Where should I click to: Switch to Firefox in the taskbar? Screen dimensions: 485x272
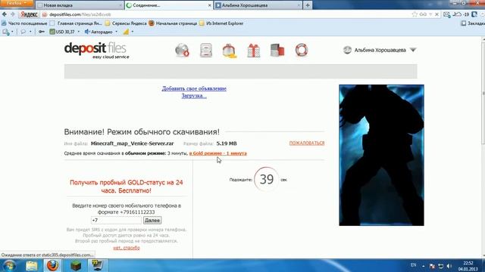[52, 265]
